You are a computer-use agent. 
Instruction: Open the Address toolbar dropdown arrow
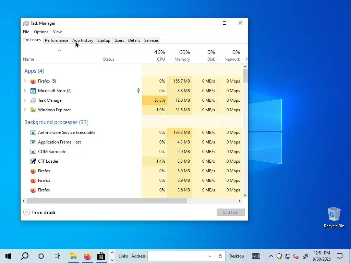pos(209,256)
